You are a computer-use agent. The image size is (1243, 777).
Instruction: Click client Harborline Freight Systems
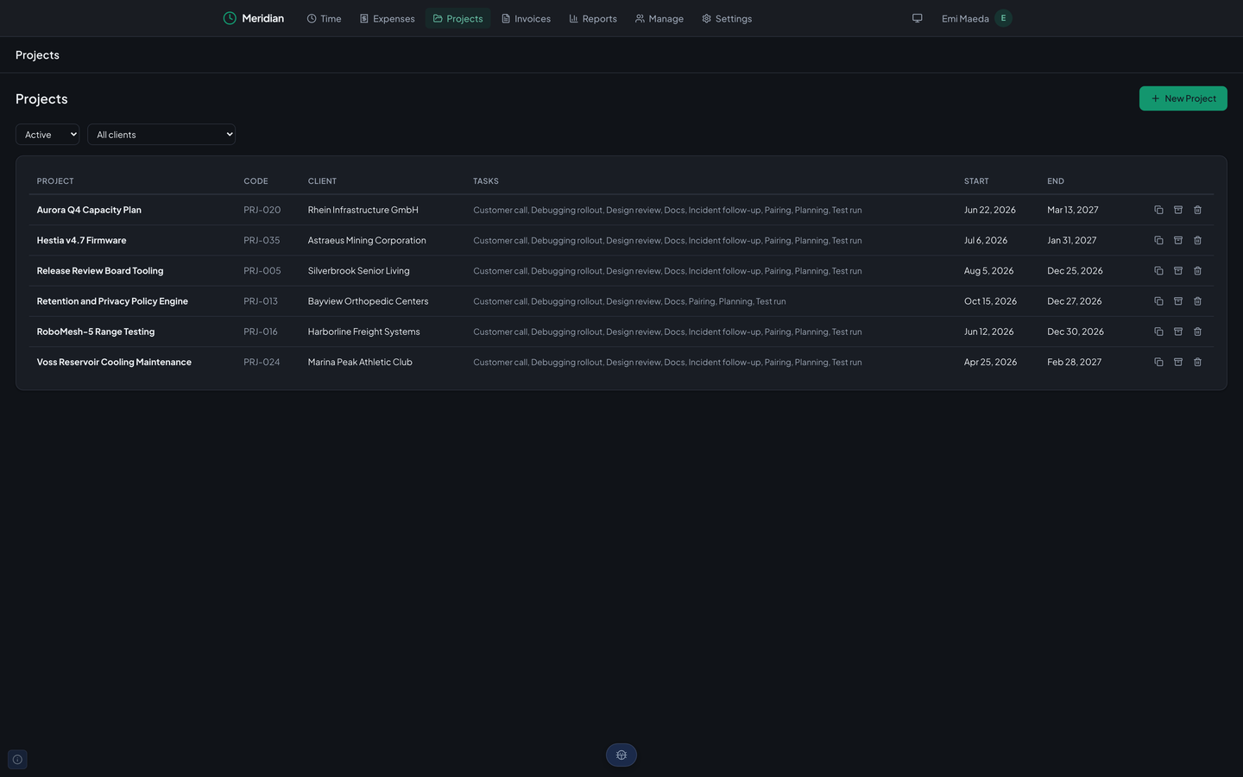(x=364, y=332)
